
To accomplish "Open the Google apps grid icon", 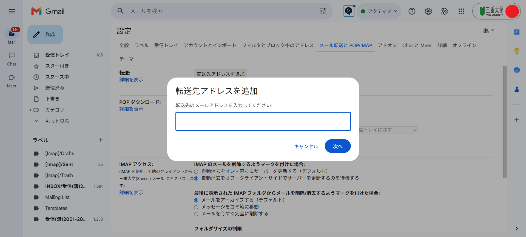I will [461, 11].
